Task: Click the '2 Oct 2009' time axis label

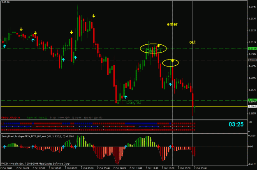Action: coord(6,168)
